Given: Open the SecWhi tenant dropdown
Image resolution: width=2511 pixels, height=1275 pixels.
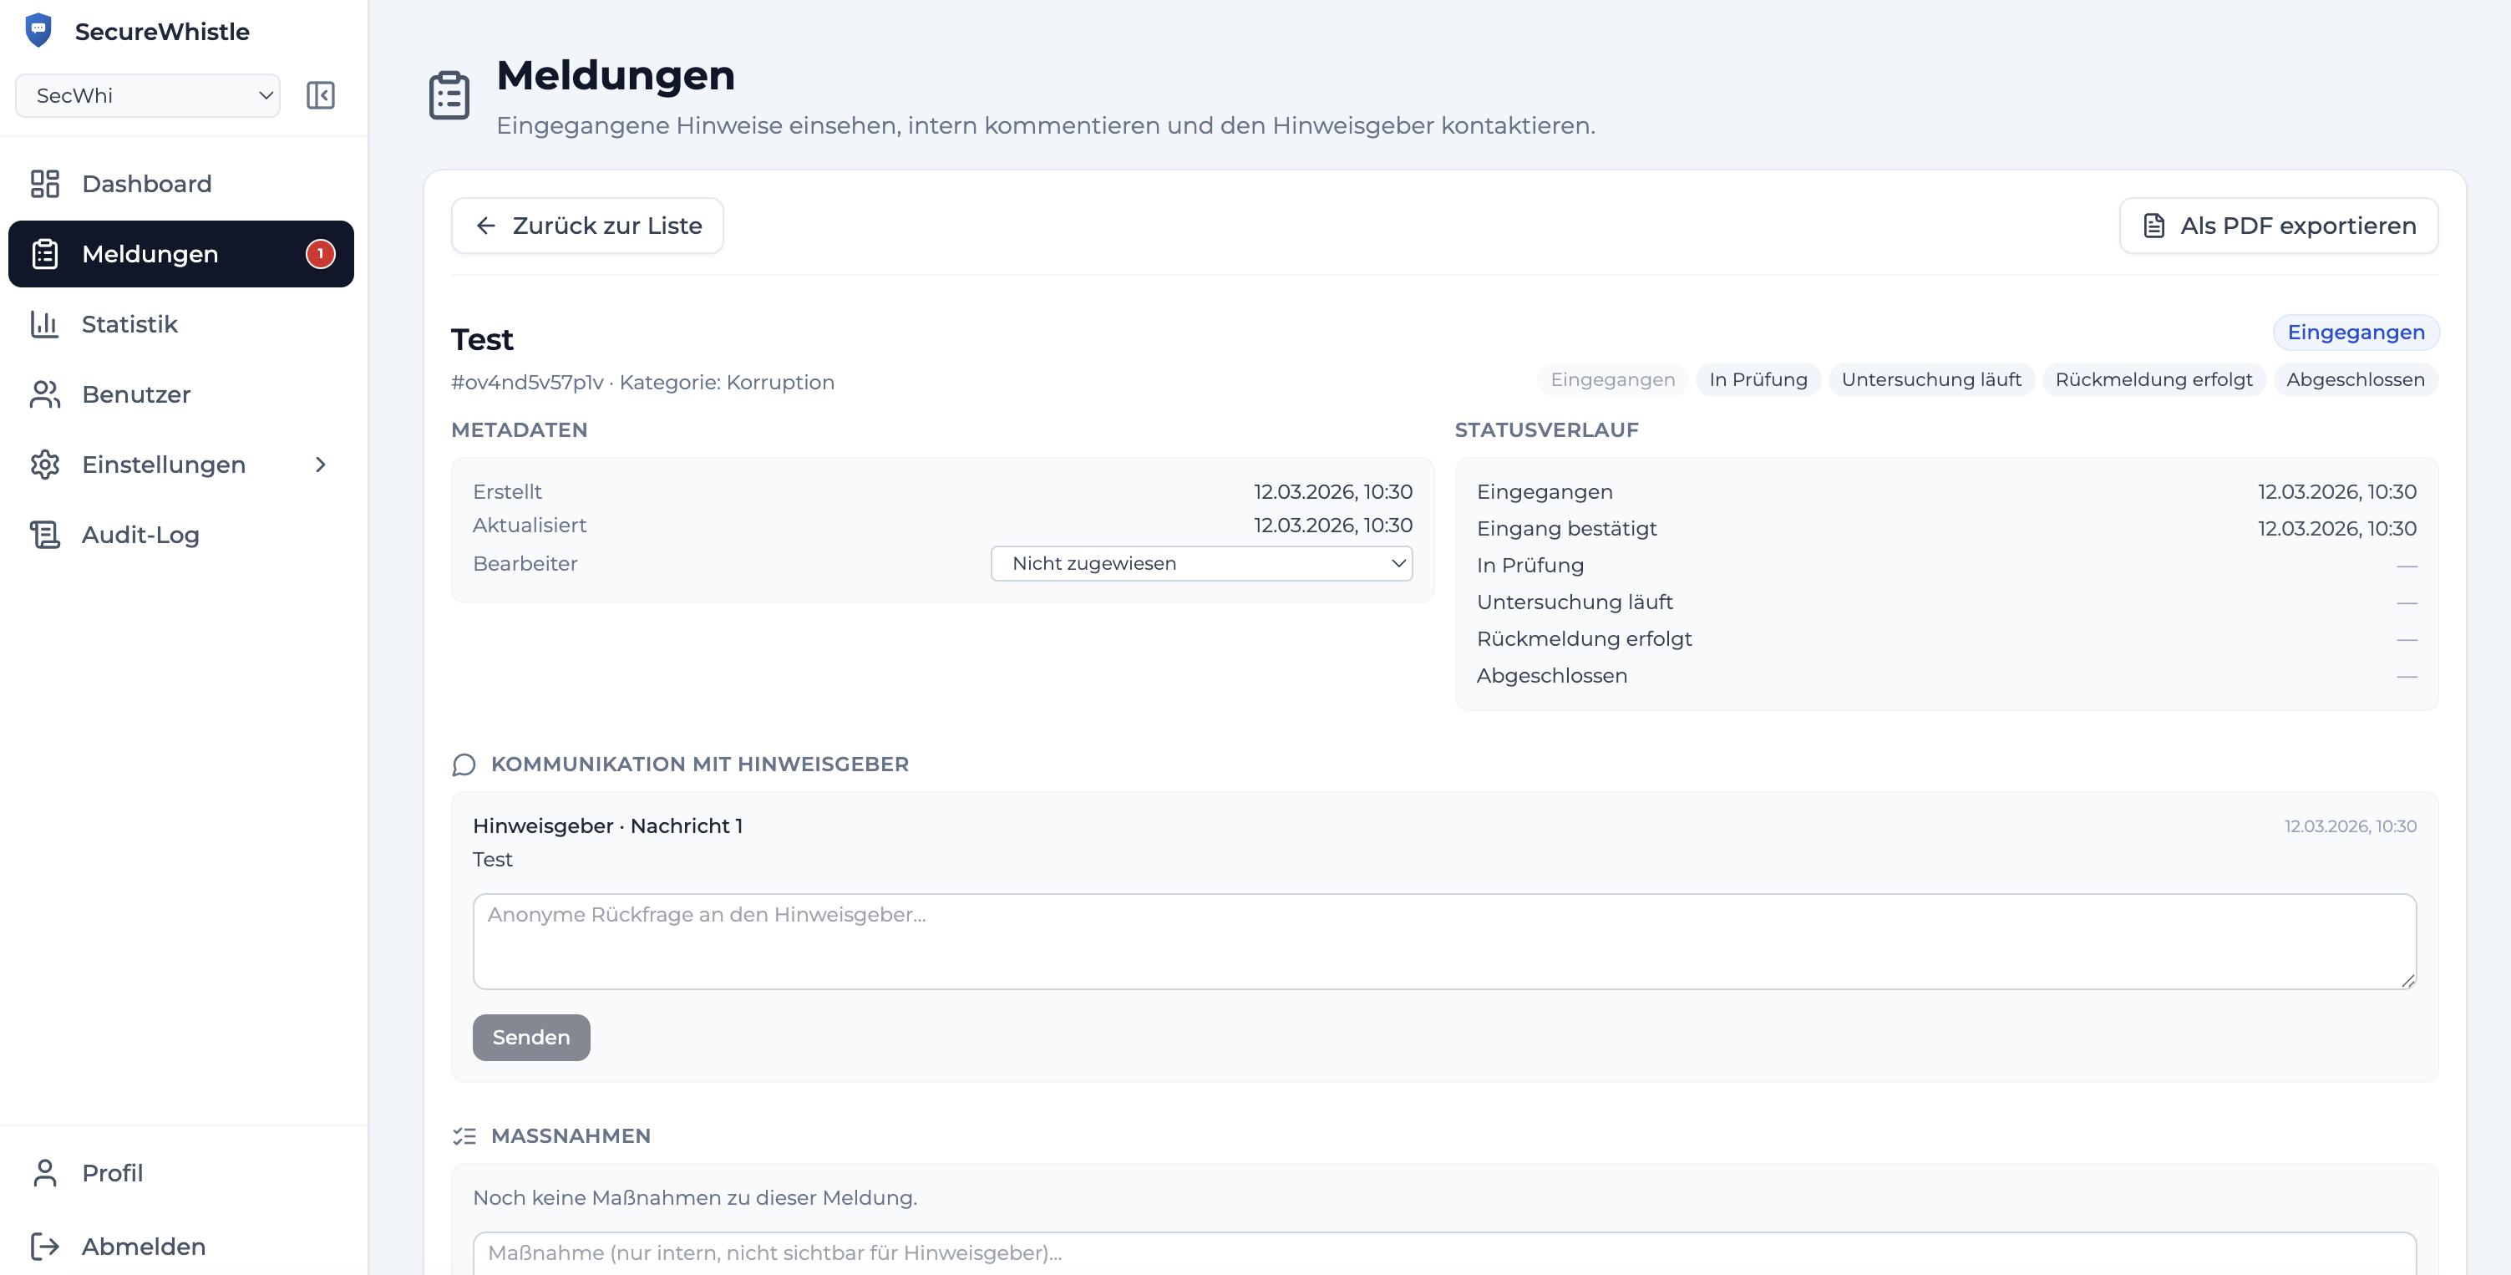Looking at the screenshot, I should click(x=148, y=95).
